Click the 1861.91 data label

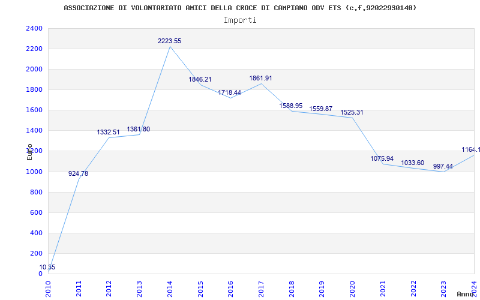pos(260,78)
